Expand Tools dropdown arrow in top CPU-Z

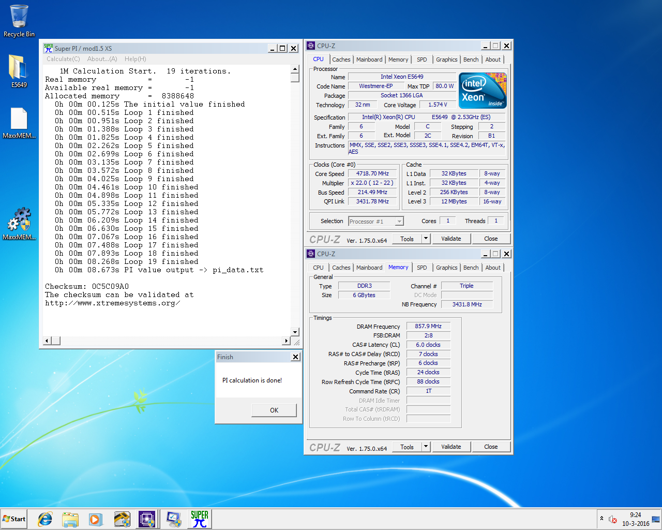tap(426, 239)
